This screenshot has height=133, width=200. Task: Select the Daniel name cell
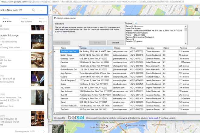pos(69,102)
